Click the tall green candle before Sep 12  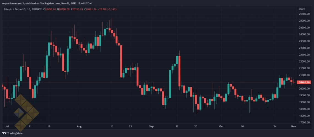coord(170,84)
